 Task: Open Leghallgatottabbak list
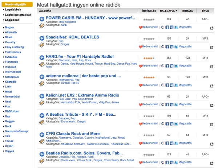point(18,15)
